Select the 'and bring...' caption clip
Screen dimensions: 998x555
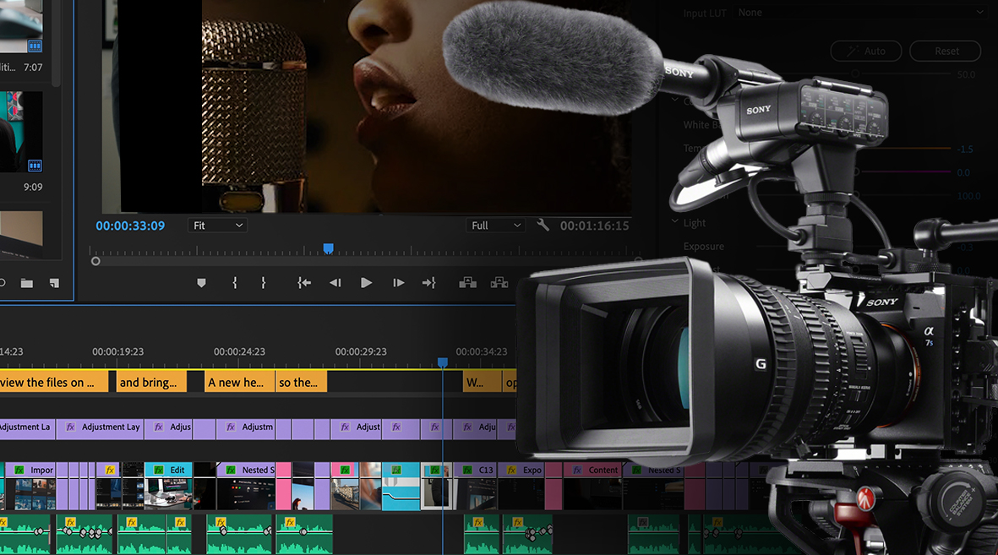coord(151,382)
